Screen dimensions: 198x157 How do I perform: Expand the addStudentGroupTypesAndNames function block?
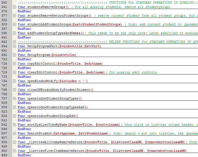click(x=14, y=33)
